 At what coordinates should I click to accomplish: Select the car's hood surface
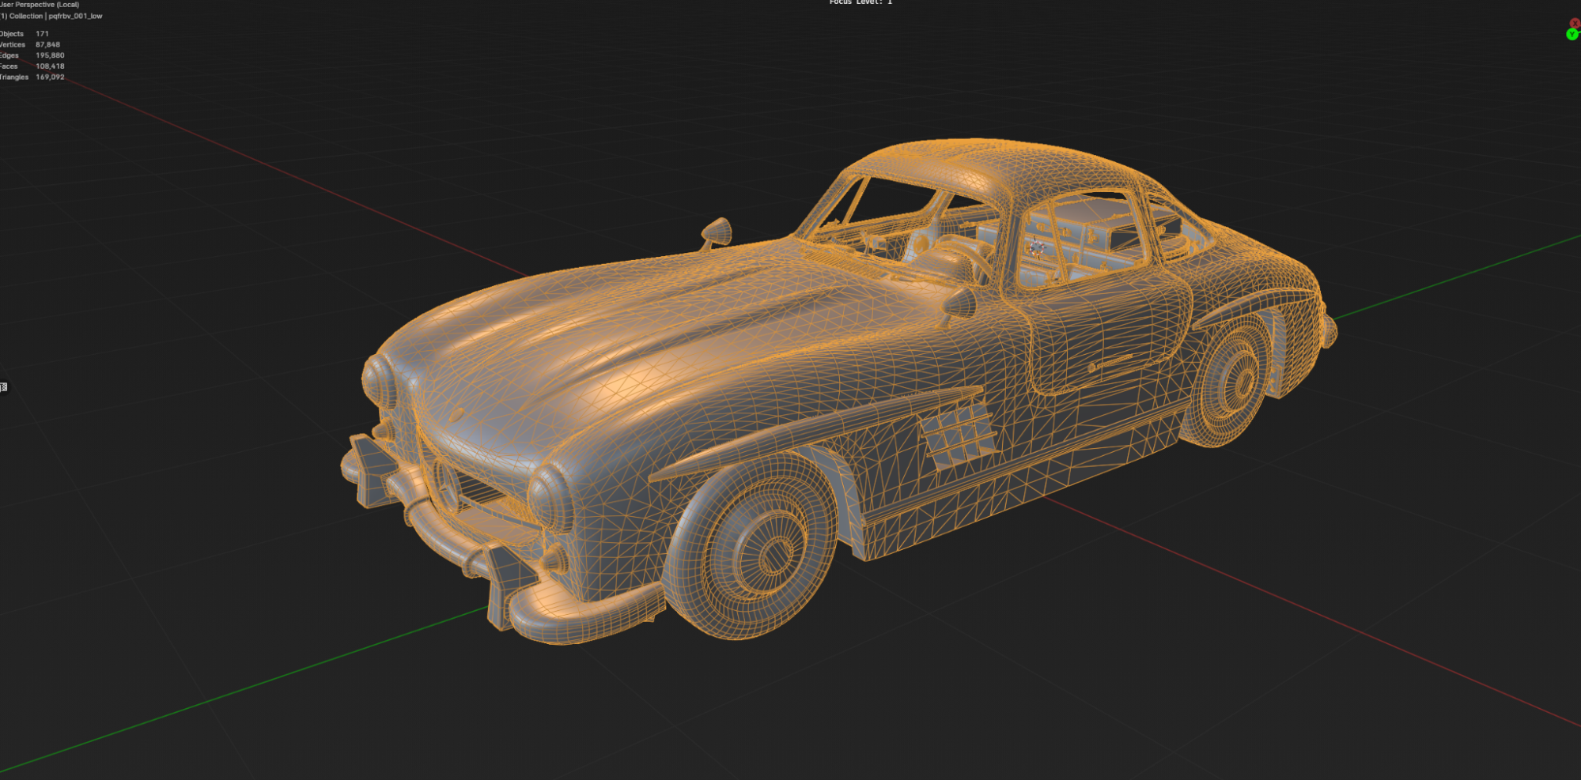[625, 332]
